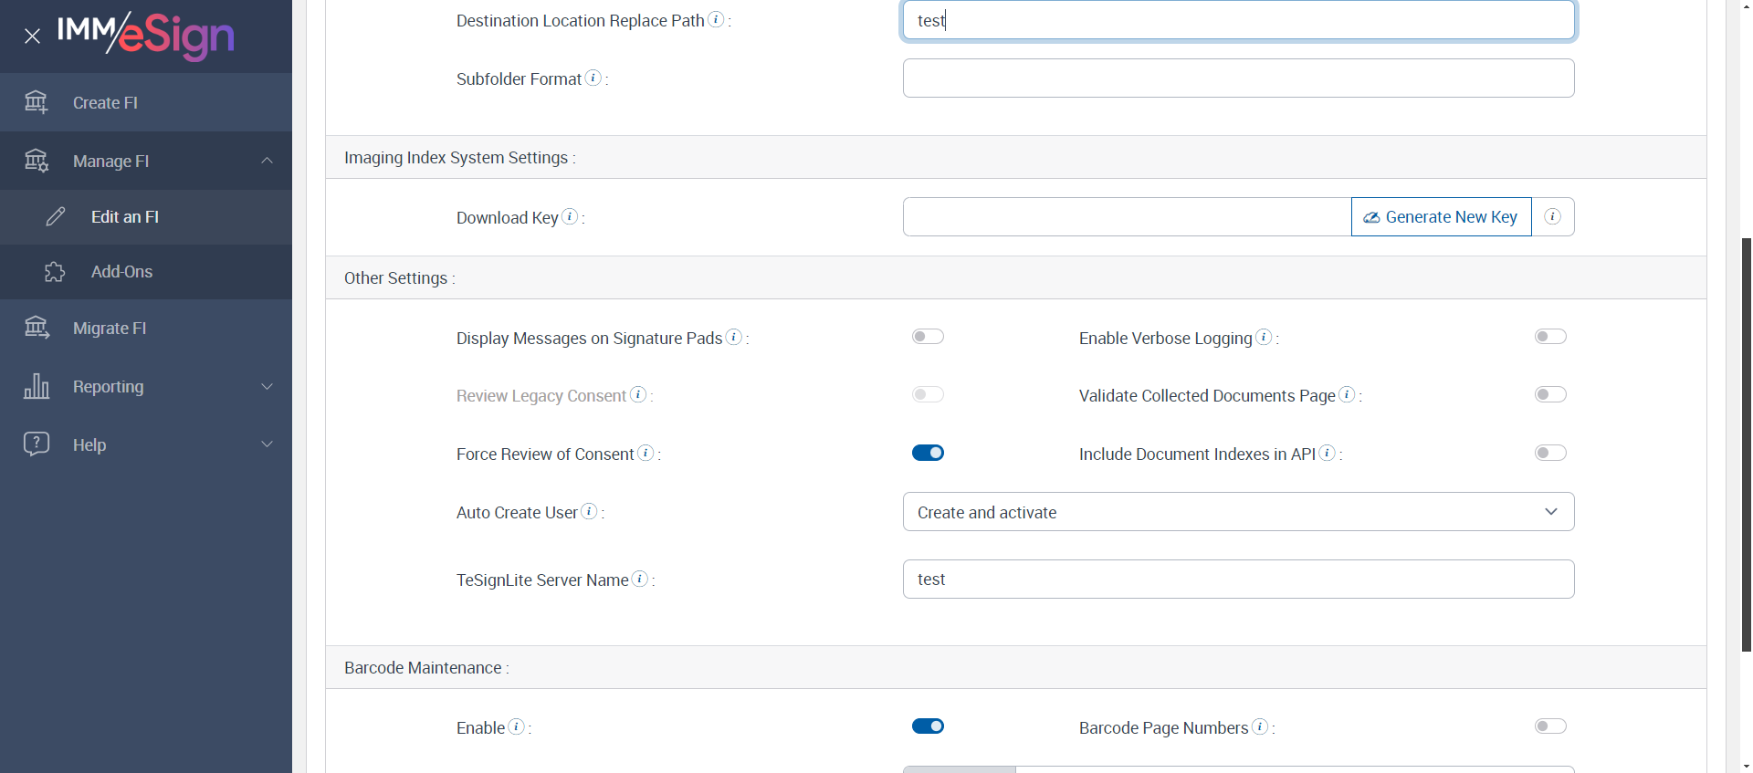This screenshot has width=1753, height=773.
Task: Click info icon beside Auto Create User
Action: click(x=590, y=511)
